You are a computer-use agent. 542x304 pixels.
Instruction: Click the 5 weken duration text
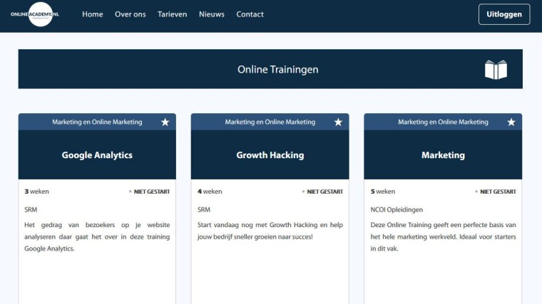click(x=383, y=192)
